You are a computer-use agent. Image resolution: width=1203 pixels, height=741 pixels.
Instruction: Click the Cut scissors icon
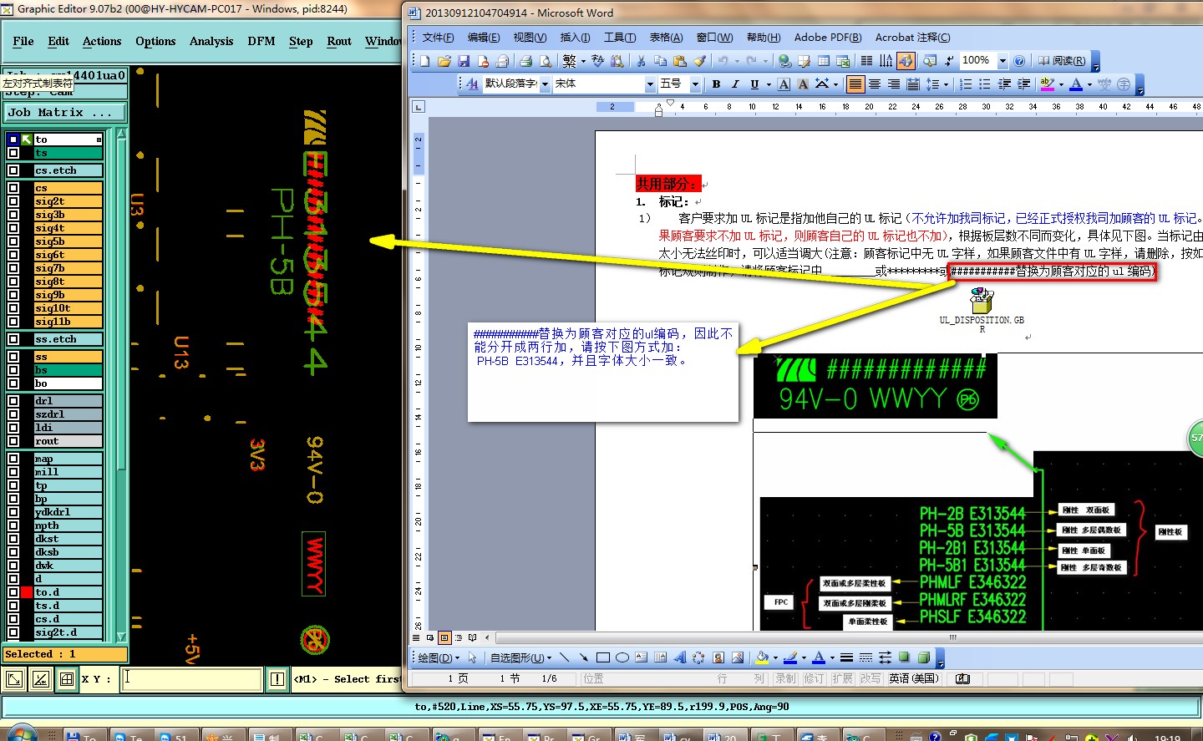[x=641, y=61]
